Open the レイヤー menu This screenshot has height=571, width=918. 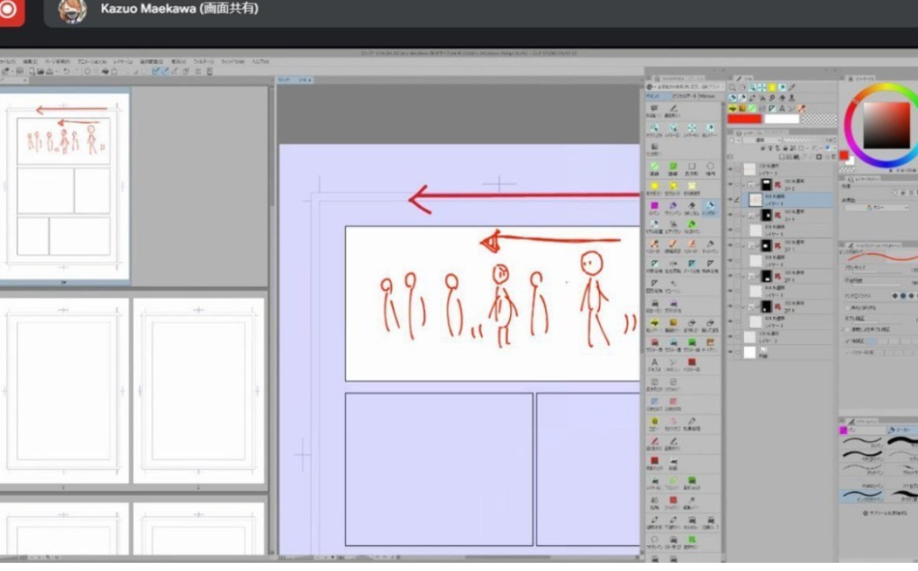(x=123, y=62)
